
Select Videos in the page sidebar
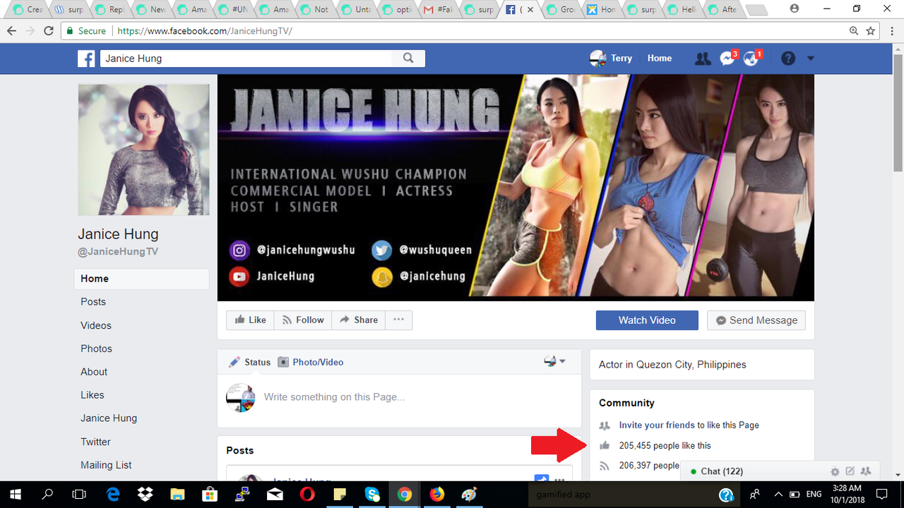pyautogui.click(x=96, y=325)
